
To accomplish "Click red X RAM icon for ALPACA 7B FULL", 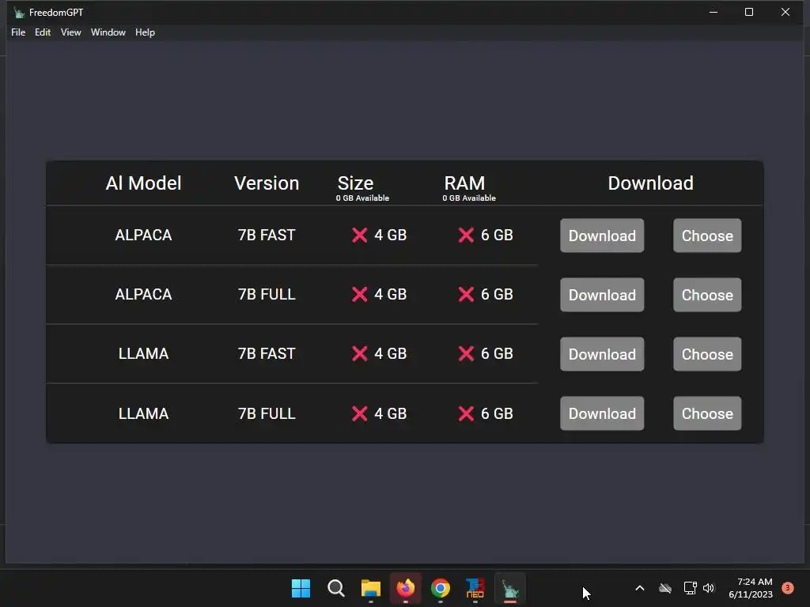I will pos(466,294).
